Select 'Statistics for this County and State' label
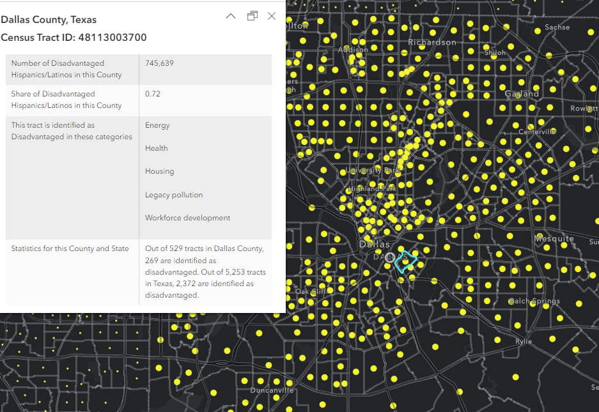Image resolution: width=599 pixels, height=412 pixels. (x=70, y=248)
